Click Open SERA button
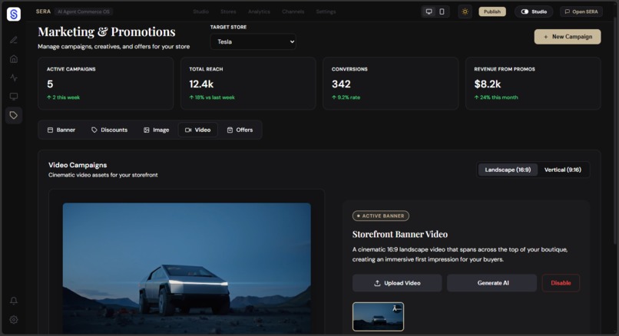This screenshot has height=336, width=619. (581, 12)
